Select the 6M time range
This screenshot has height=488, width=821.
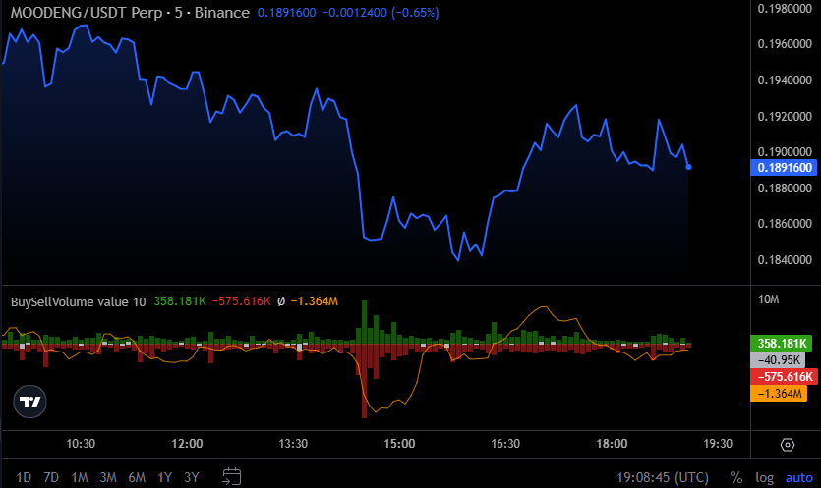[137, 477]
